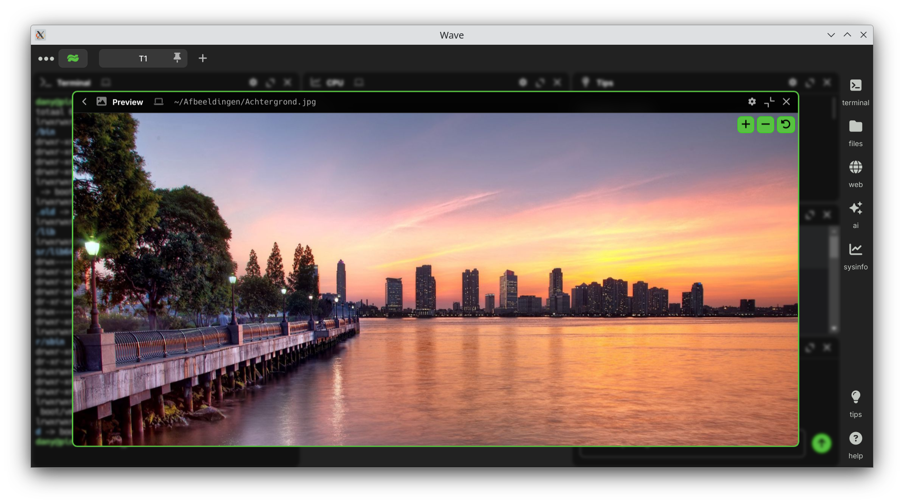Close the Preview block
The height and width of the screenshot is (504, 904).
[x=786, y=102]
